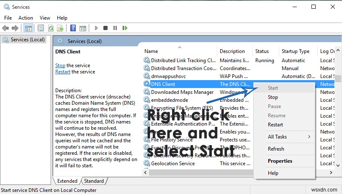Image resolution: width=342 pixels, height=194 pixels.
Task: Click the Running status of Distributed Link Tracking
Action: point(265,60)
